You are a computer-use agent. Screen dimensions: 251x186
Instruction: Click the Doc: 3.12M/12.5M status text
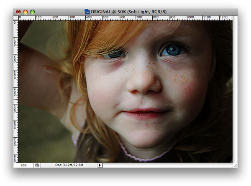(x=69, y=165)
